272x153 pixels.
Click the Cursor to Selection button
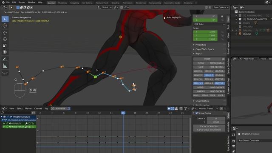click(x=209, y=126)
